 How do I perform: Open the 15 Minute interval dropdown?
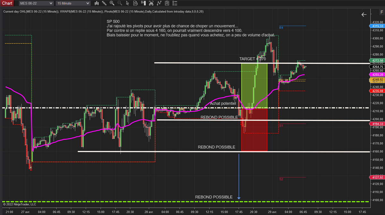point(73,3)
